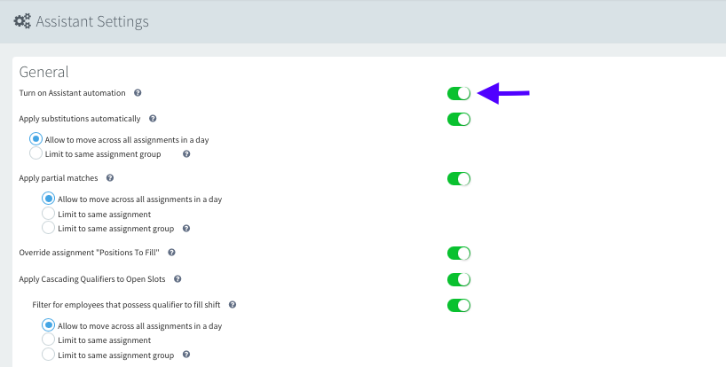Image resolution: width=726 pixels, height=367 pixels.
Task: Click the Assistant Settings gears icon
Action: click(x=22, y=21)
